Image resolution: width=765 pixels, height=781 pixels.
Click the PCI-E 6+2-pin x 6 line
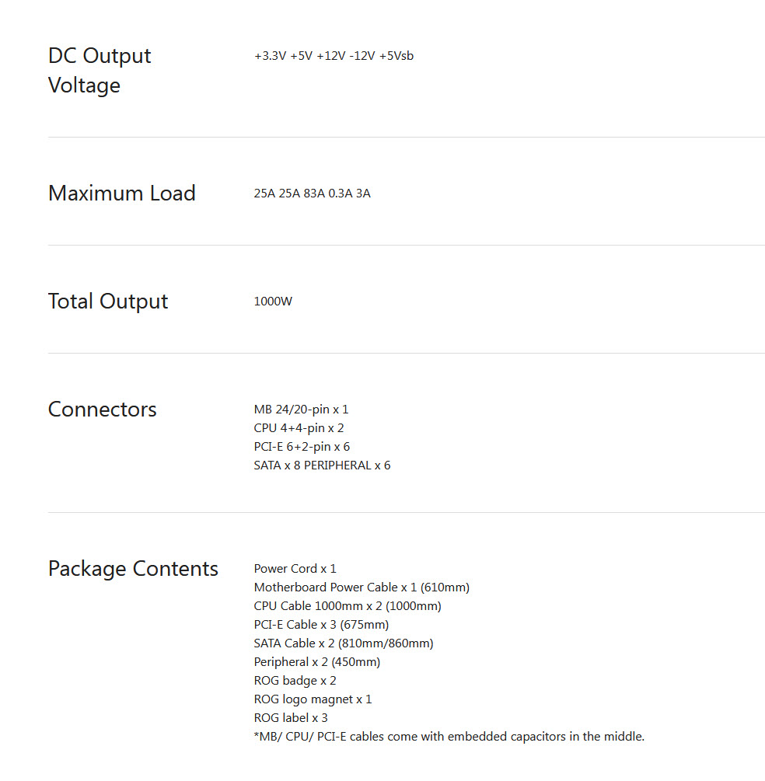(302, 447)
